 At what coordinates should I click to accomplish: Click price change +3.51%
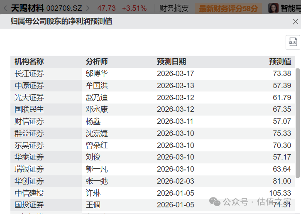(x=134, y=8)
